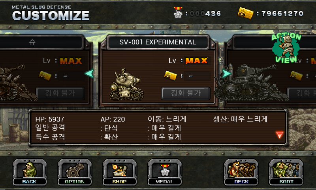Open the SHOP icon
This screenshot has height=190, width=316.
pos(120,172)
